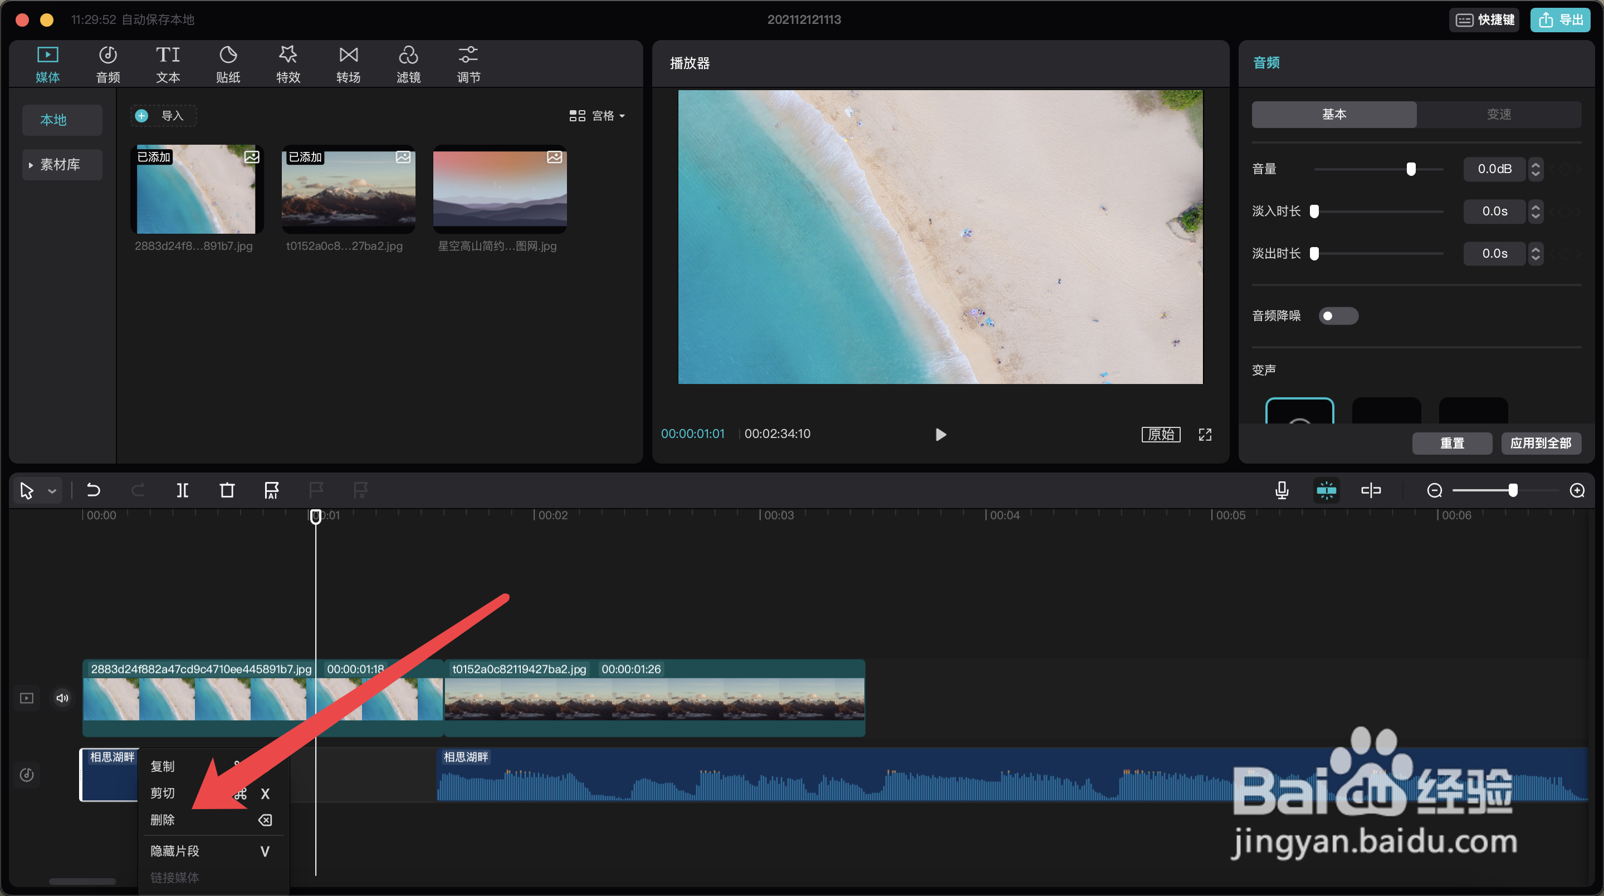
Task: Click the undo arrow in timeline toolbar
Action: (94, 490)
